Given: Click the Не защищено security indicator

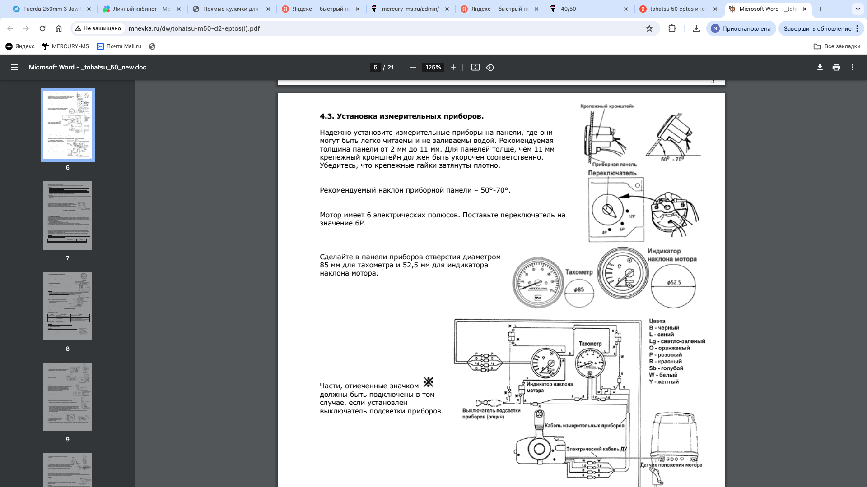Looking at the screenshot, I should [98, 28].
